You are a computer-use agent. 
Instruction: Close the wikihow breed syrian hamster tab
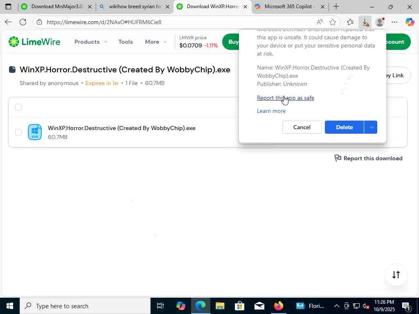click(167, 7)
